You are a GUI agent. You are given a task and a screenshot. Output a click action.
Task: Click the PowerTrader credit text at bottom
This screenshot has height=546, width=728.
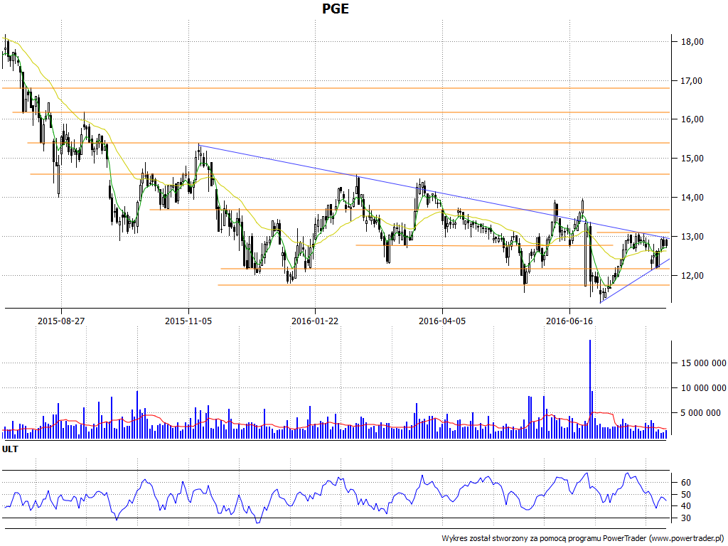[584, 538]
